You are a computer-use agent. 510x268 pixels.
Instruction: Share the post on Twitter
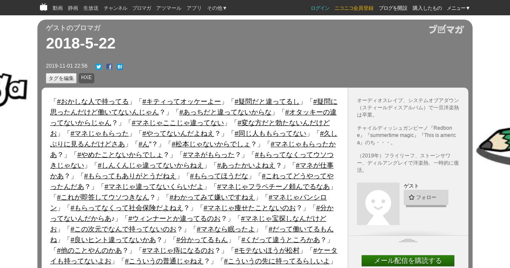99,67
